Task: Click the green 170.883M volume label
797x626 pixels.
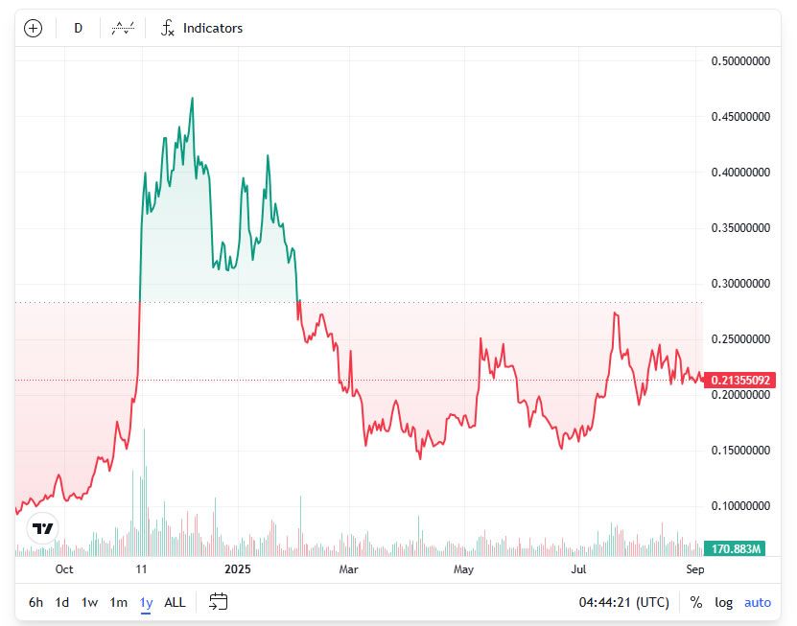Action: coord(735,548)
